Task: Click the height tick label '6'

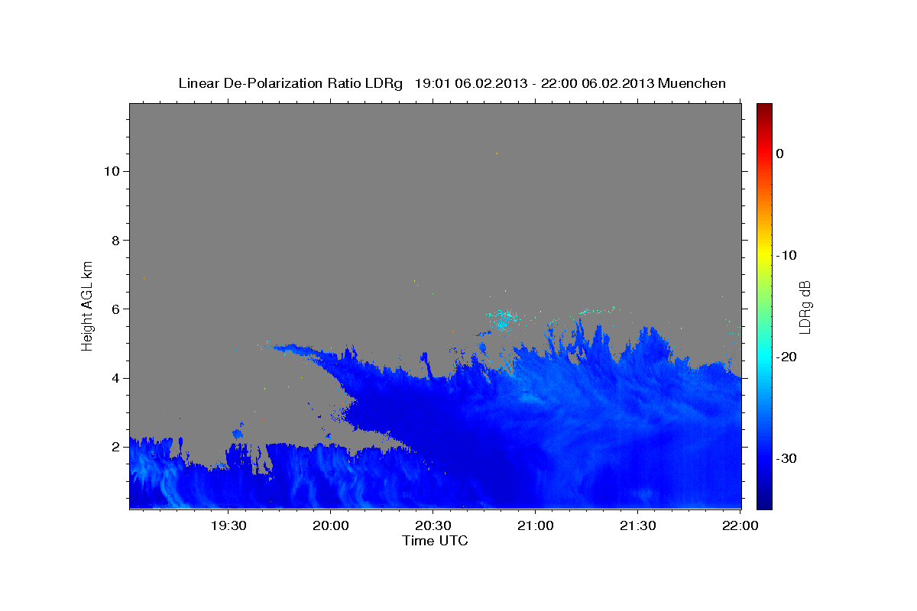Action: coord(115,309)
